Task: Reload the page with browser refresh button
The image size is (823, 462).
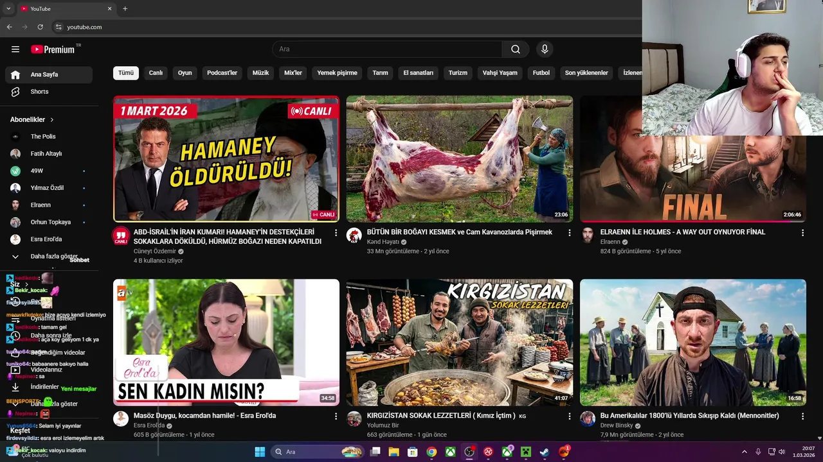Action: [40, 27]
